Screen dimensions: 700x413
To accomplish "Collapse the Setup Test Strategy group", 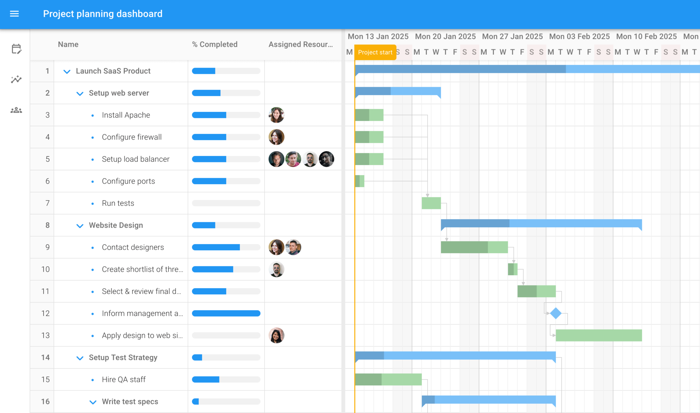I will tap(80, 358).
